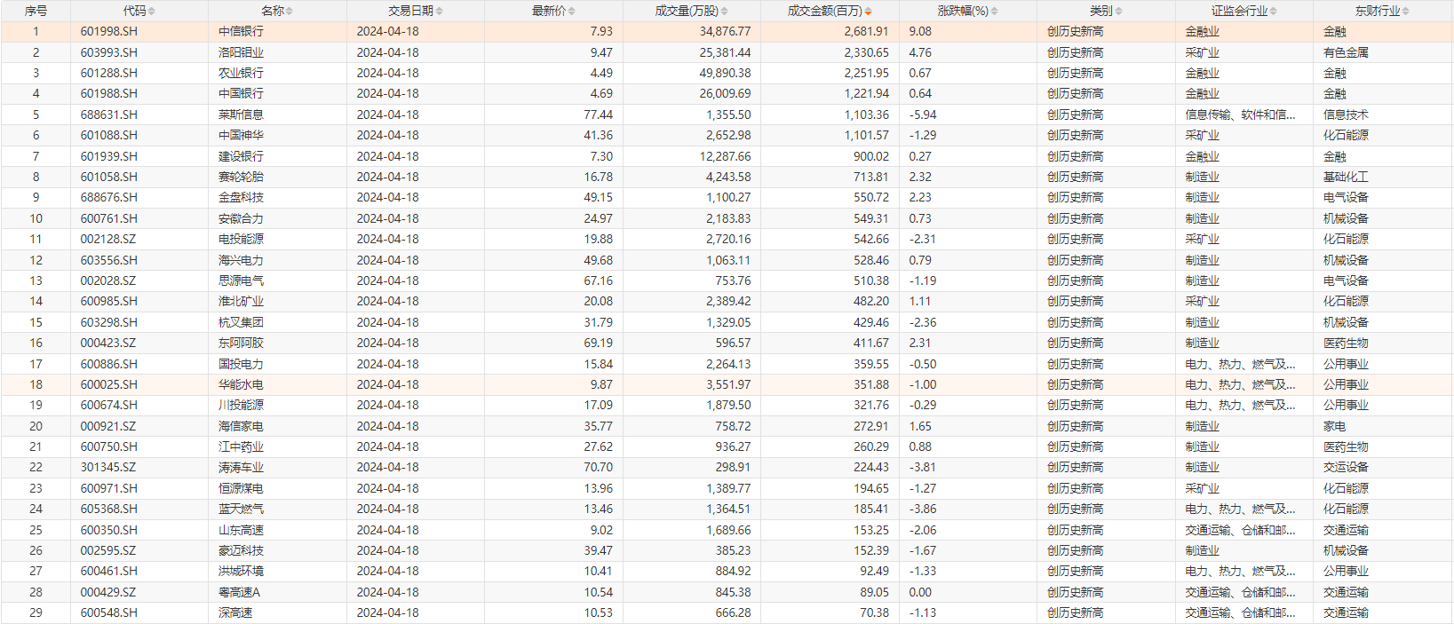Viewport: 1454px width, 624px height.
Task: Click the sort icon beside 涨跌幅(%)
Action: [995, 12]
